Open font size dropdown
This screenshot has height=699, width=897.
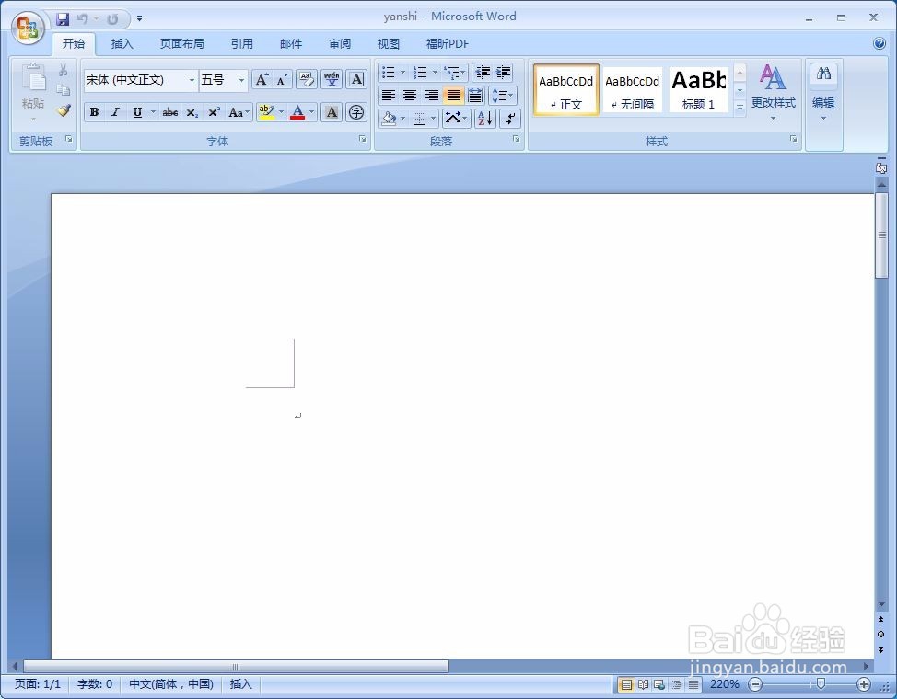tap(241, 81)
